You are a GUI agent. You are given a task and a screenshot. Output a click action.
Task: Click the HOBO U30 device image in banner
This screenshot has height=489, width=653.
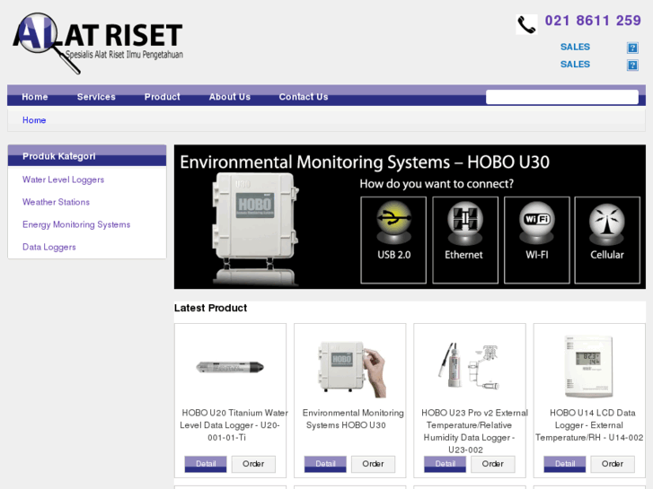[255, 229]
